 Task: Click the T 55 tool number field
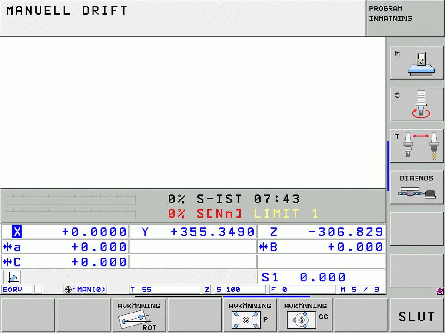165,289
